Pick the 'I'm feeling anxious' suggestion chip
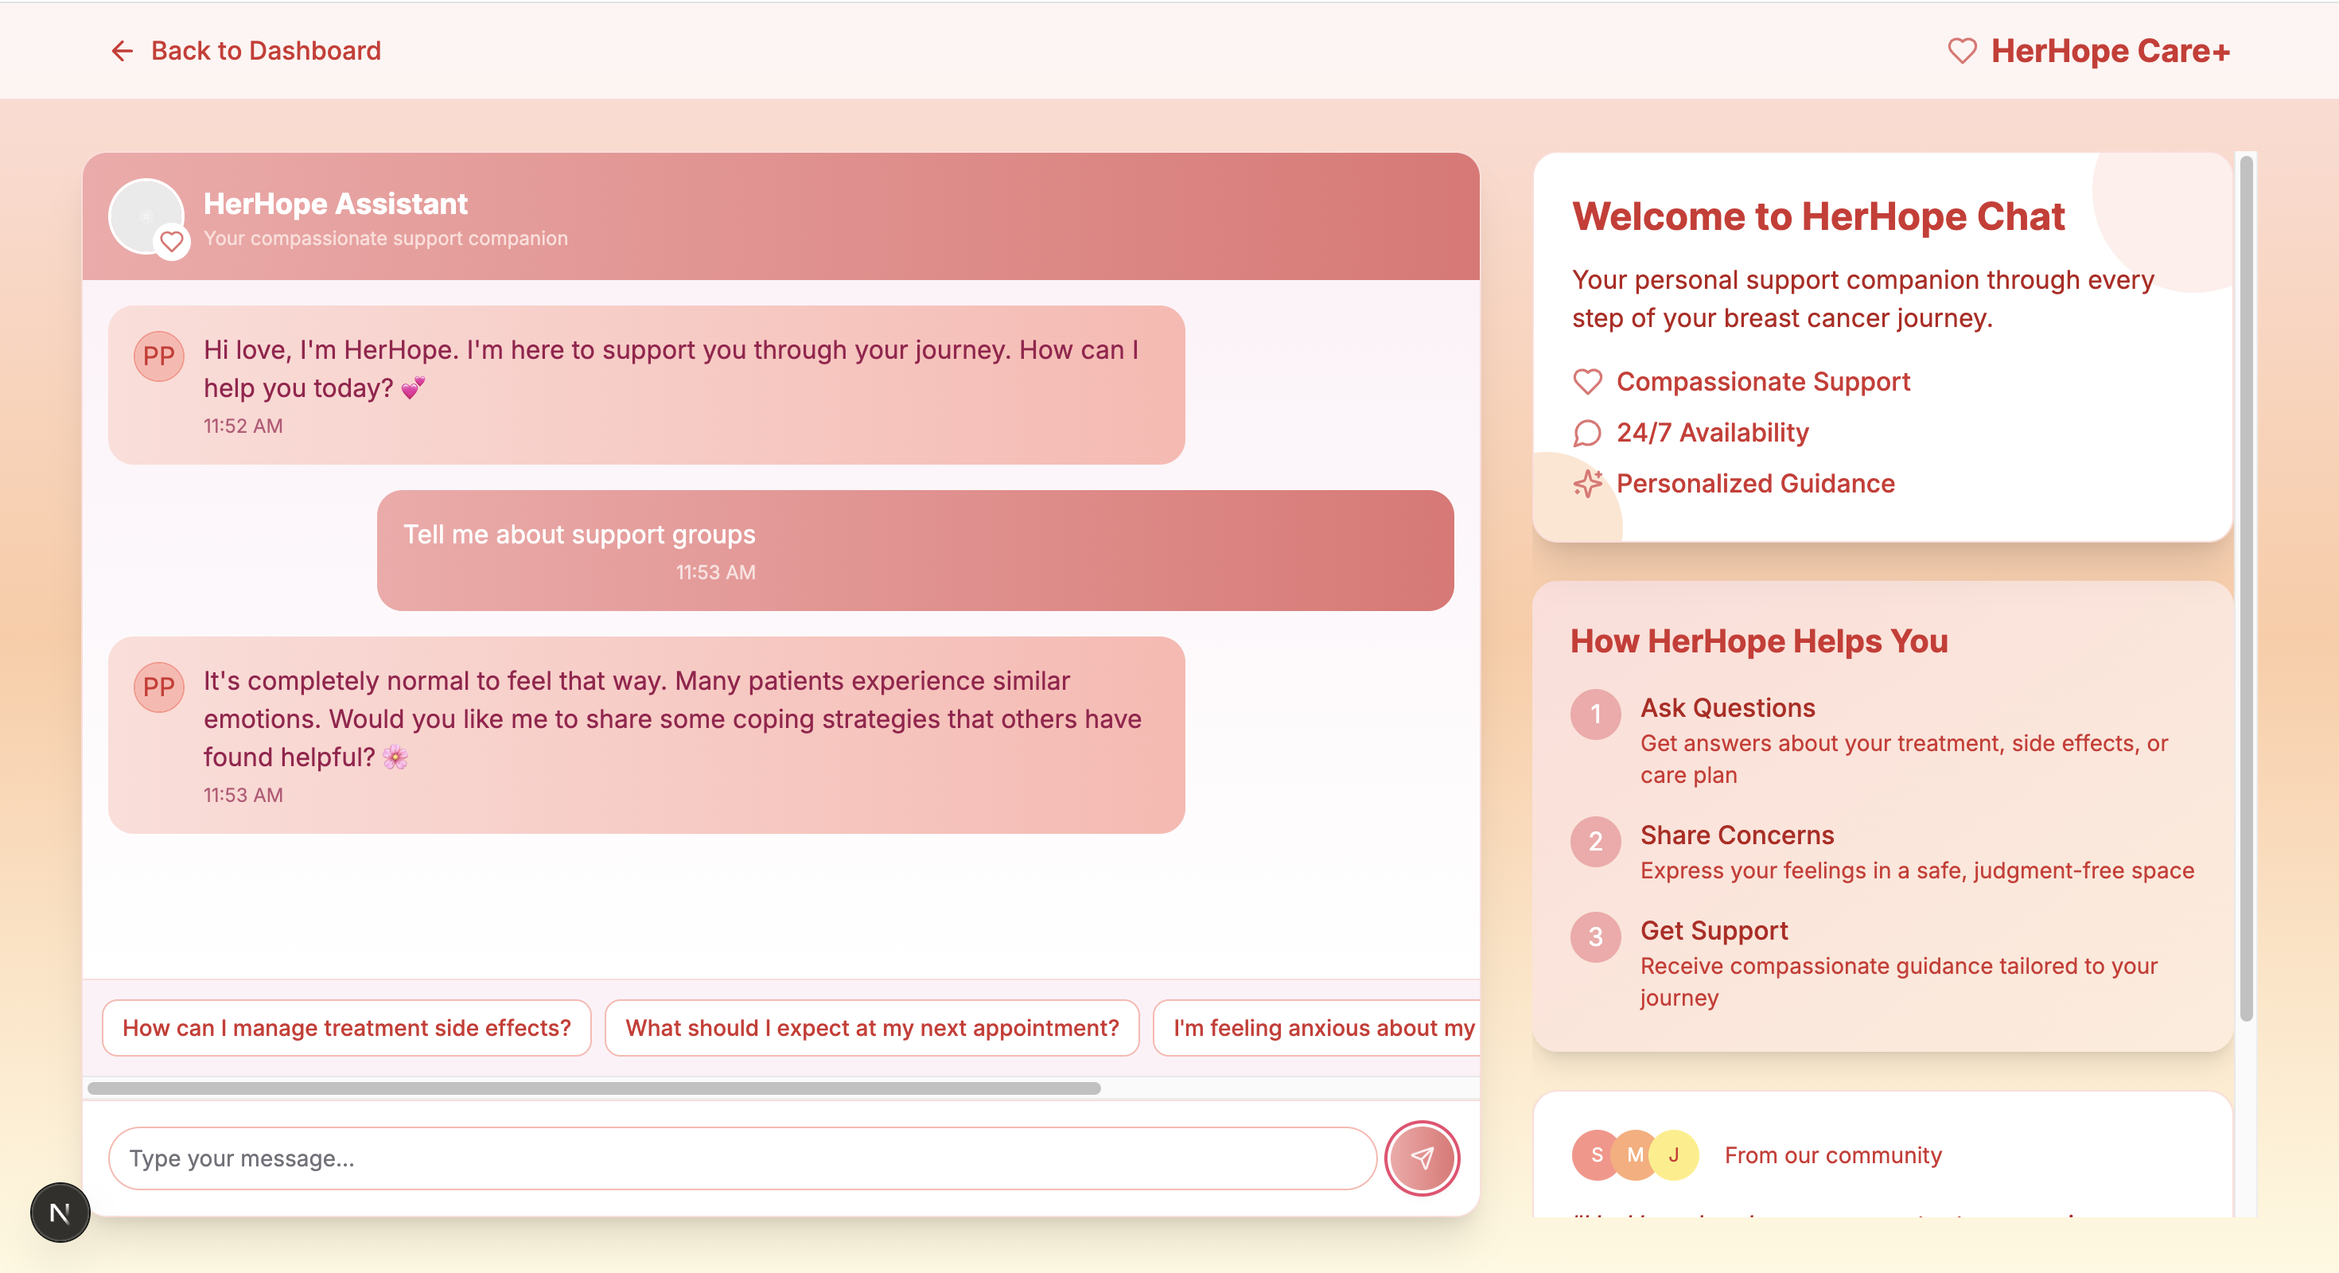 click(1317, 1028)
